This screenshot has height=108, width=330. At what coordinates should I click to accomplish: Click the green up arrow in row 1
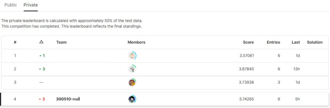[x=40, y=56]
